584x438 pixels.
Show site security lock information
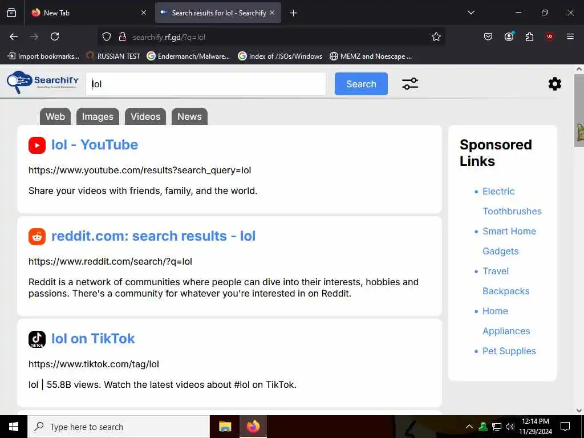point(122,36)
